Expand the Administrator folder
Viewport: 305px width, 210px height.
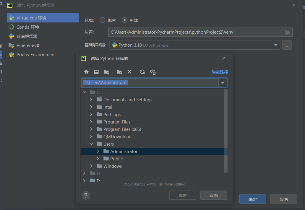pyautogui.click(x=98, y=151)
